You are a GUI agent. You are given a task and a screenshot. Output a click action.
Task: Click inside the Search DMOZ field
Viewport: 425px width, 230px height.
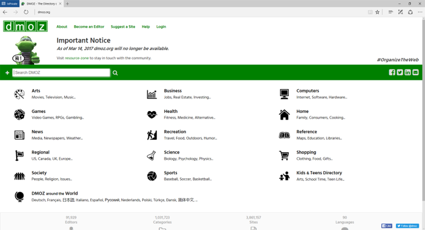pos(62,72)
